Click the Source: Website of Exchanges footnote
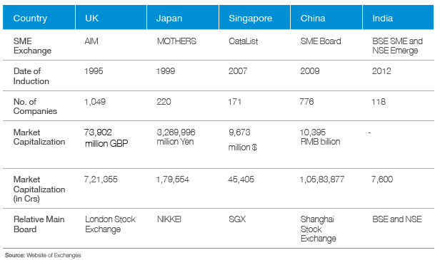The image size is (440, 260). tap(43, 255)
